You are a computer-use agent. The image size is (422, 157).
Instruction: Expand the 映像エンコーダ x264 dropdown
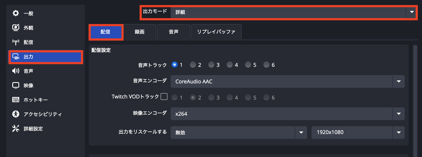287,114
